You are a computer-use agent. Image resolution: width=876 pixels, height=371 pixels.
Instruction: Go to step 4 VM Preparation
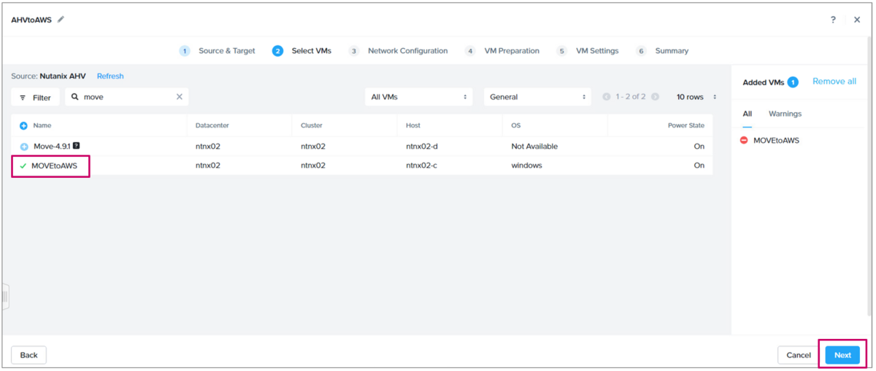[502, 51]
